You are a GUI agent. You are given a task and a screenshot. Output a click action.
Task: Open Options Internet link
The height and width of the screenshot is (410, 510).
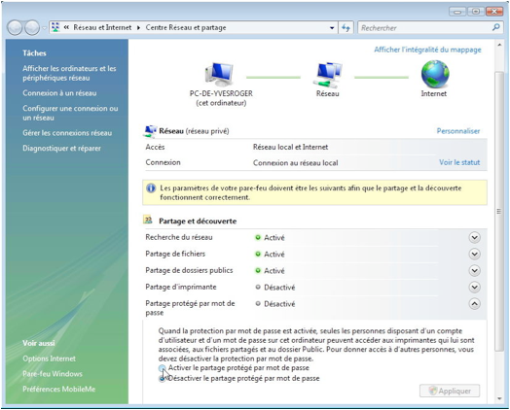pos(49,359)
